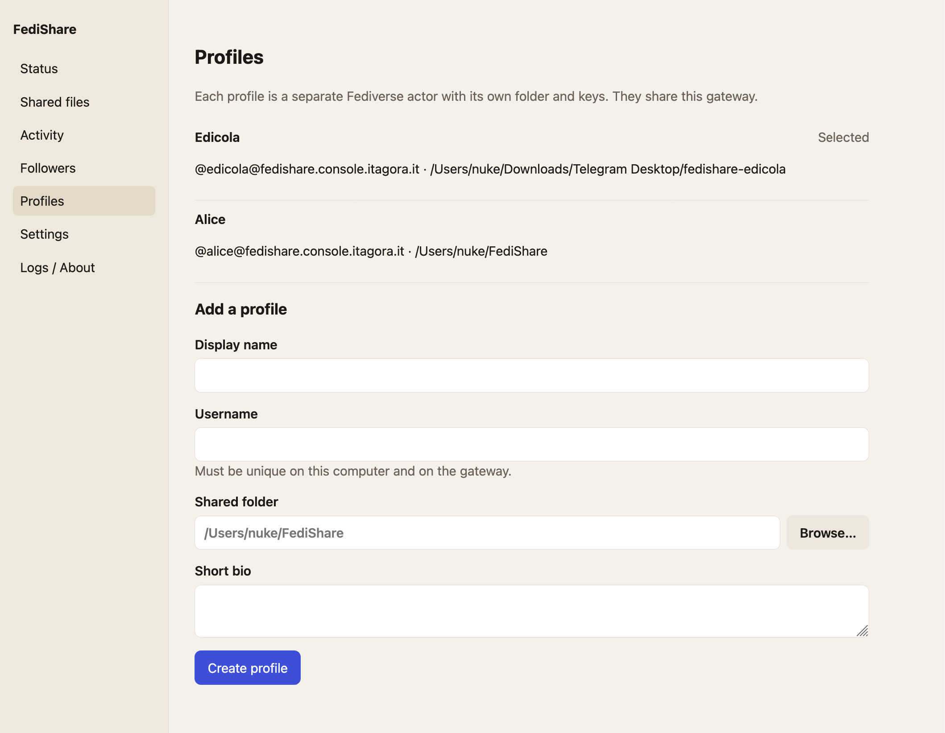The height and width of the screenshot is (733, 945).
Task: Click the FediShare app title
Action: tap(45, 29)
